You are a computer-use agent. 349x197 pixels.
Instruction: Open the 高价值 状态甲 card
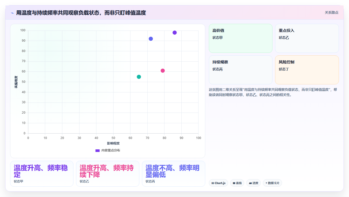tap(241, 38)
